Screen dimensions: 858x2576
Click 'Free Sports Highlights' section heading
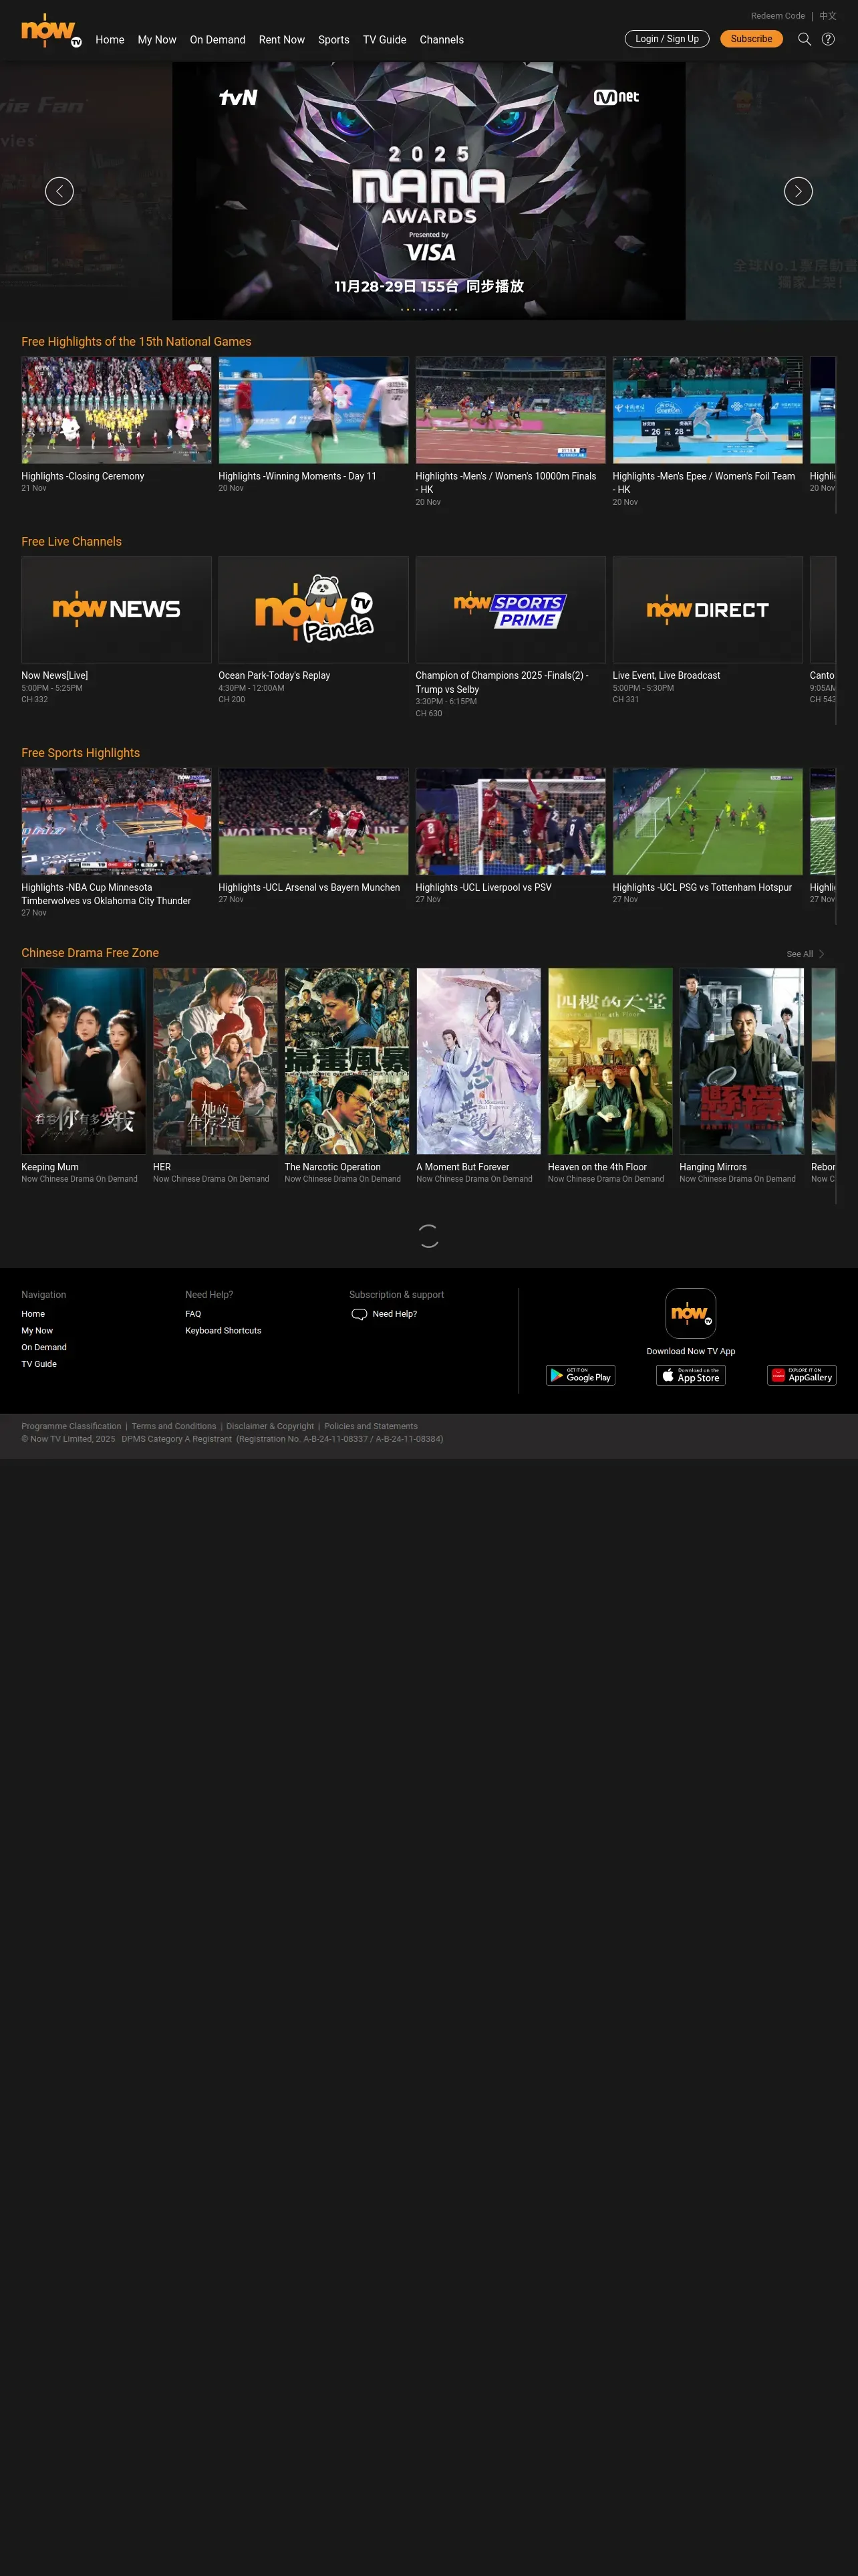(x=80, y=753)
